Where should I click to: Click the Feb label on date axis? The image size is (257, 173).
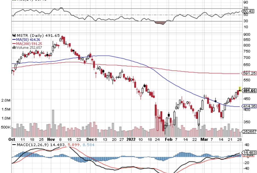point(169,139)
